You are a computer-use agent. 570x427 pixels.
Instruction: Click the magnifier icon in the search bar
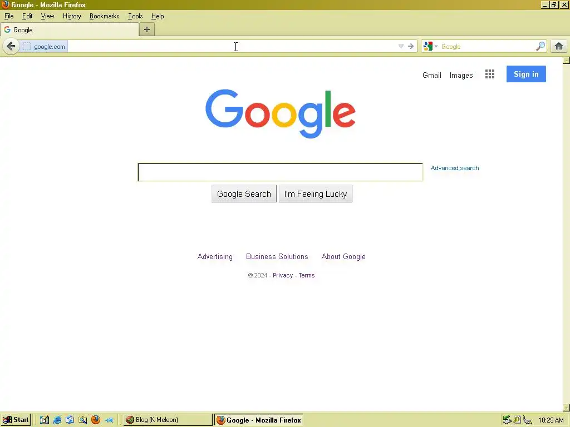pyautogui.click(x=540, y=46)
